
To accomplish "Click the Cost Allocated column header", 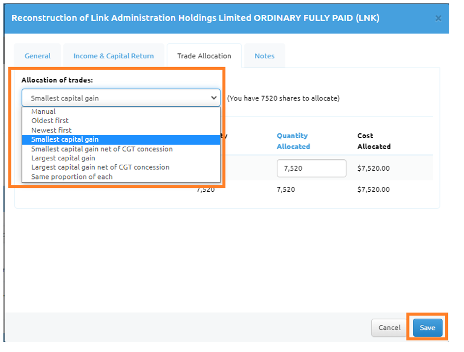I will 374,141.
